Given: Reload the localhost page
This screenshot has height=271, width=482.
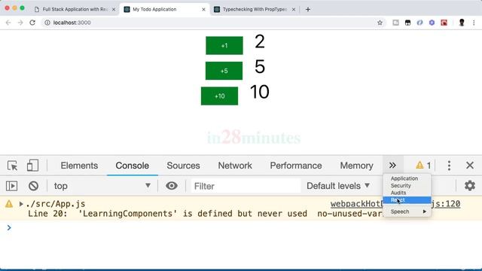Looking at the screenshot, I should 32,23.
